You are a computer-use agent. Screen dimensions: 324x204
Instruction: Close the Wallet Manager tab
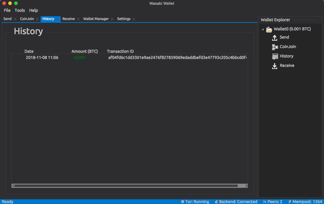pos(112,19)
